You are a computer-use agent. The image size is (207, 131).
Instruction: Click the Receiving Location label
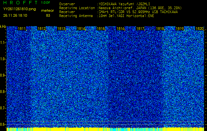(77, 8)
